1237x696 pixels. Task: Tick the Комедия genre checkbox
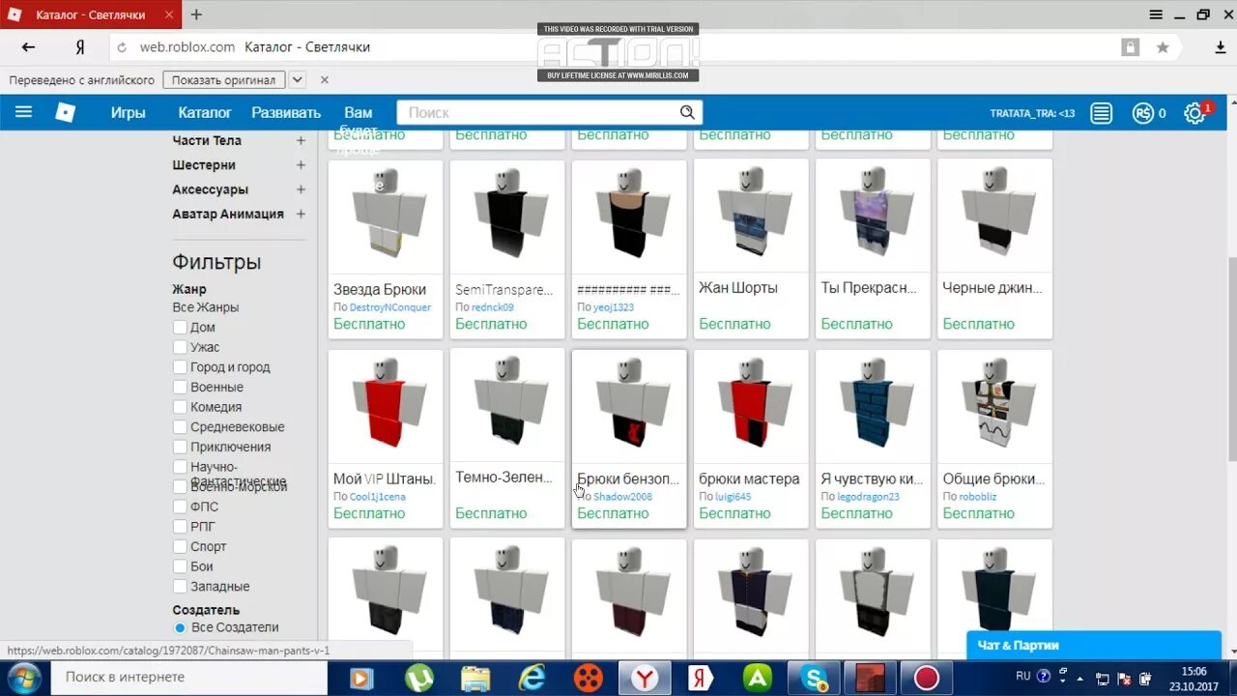click(x=180, y=407)
